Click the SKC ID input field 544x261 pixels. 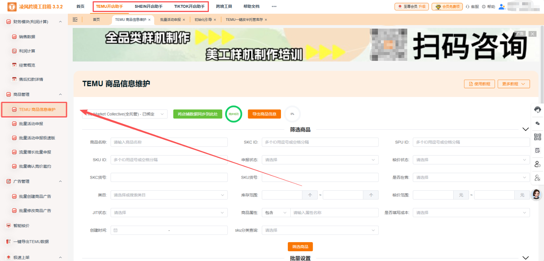coord(320,142)
